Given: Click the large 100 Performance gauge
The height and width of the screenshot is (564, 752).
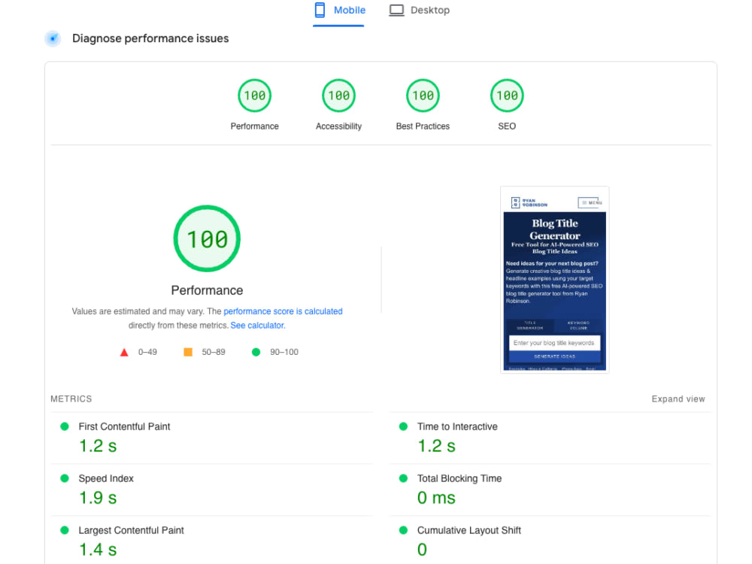Looking at the screenshot, I should (x=207, y=238).
